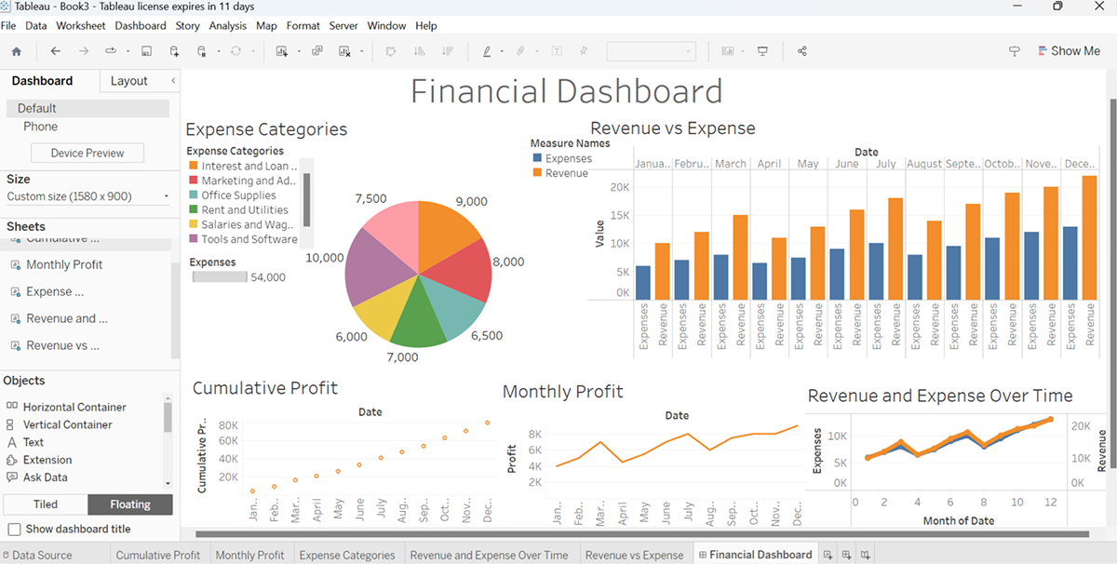Click the New Data Source icon
1117x564 pixels.
(174, 51)
